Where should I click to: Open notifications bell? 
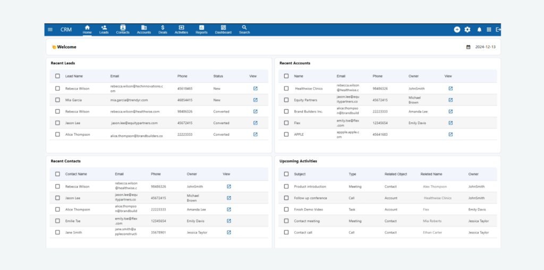[479, 30]
